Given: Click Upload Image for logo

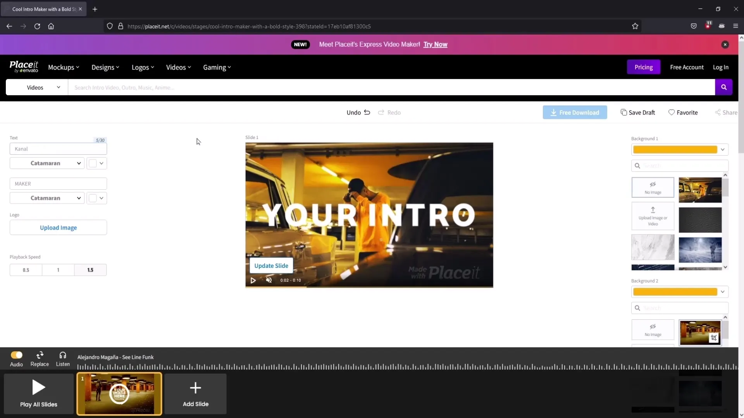Looking at the screenshot, I should coord(58,227).
